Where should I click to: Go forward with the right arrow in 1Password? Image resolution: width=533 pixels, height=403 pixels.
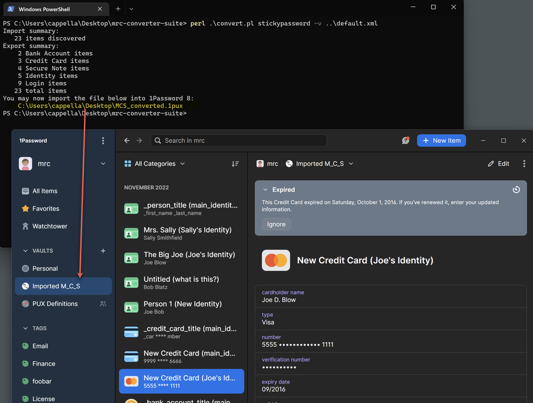point(139,141)
